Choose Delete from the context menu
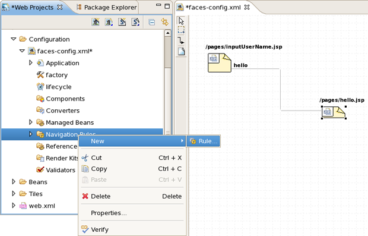The height and width of the screenshot is (236, 368). (132, 196)
